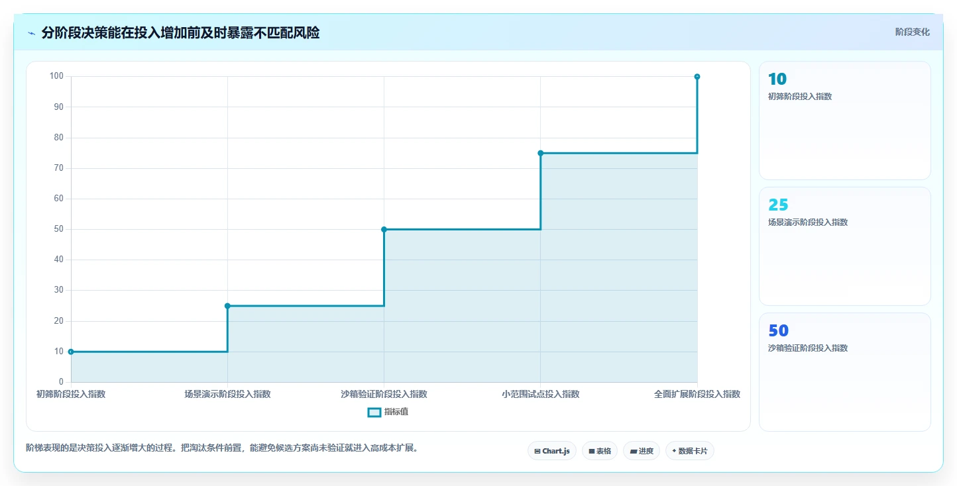Click the x-axis label 初筛阶段投入指数
The width and height of the screenshot is (957, 486).
click(x=71, y=394)
